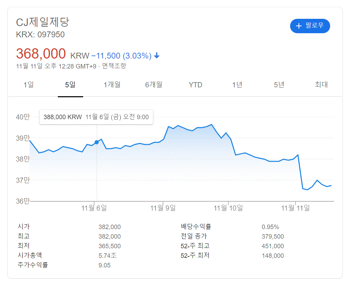The image size is (351, 289).
Task: Click the CJ제일제당 stock title
Action: (x=43, y=23)
